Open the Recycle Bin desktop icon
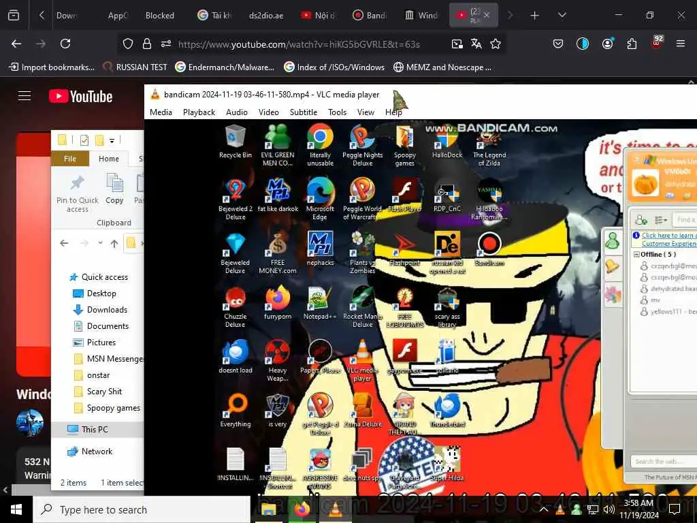 pyautogui.click(x=235, y=142)
